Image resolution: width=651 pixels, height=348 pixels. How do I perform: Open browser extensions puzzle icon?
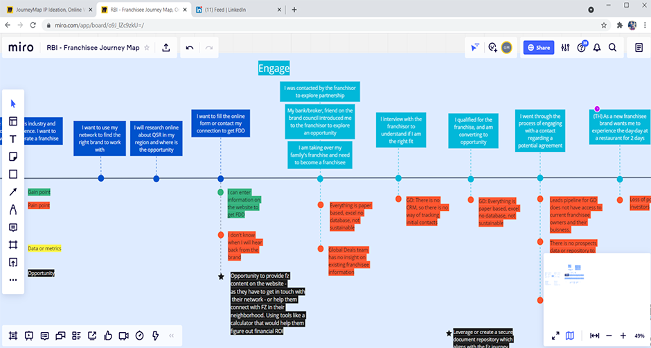620,26
